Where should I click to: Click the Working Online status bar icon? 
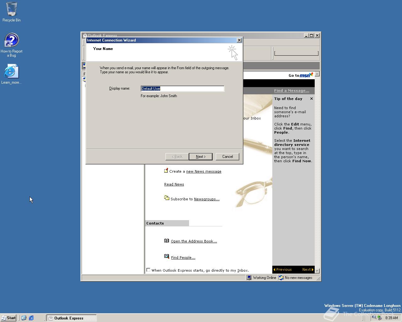tap(249, 278)
